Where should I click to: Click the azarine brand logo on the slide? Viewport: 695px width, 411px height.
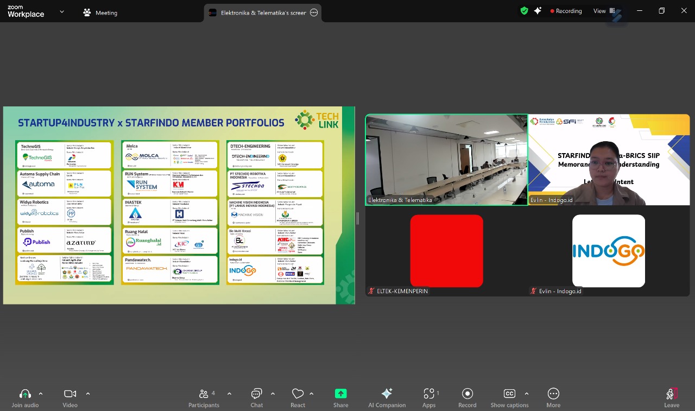80,242
